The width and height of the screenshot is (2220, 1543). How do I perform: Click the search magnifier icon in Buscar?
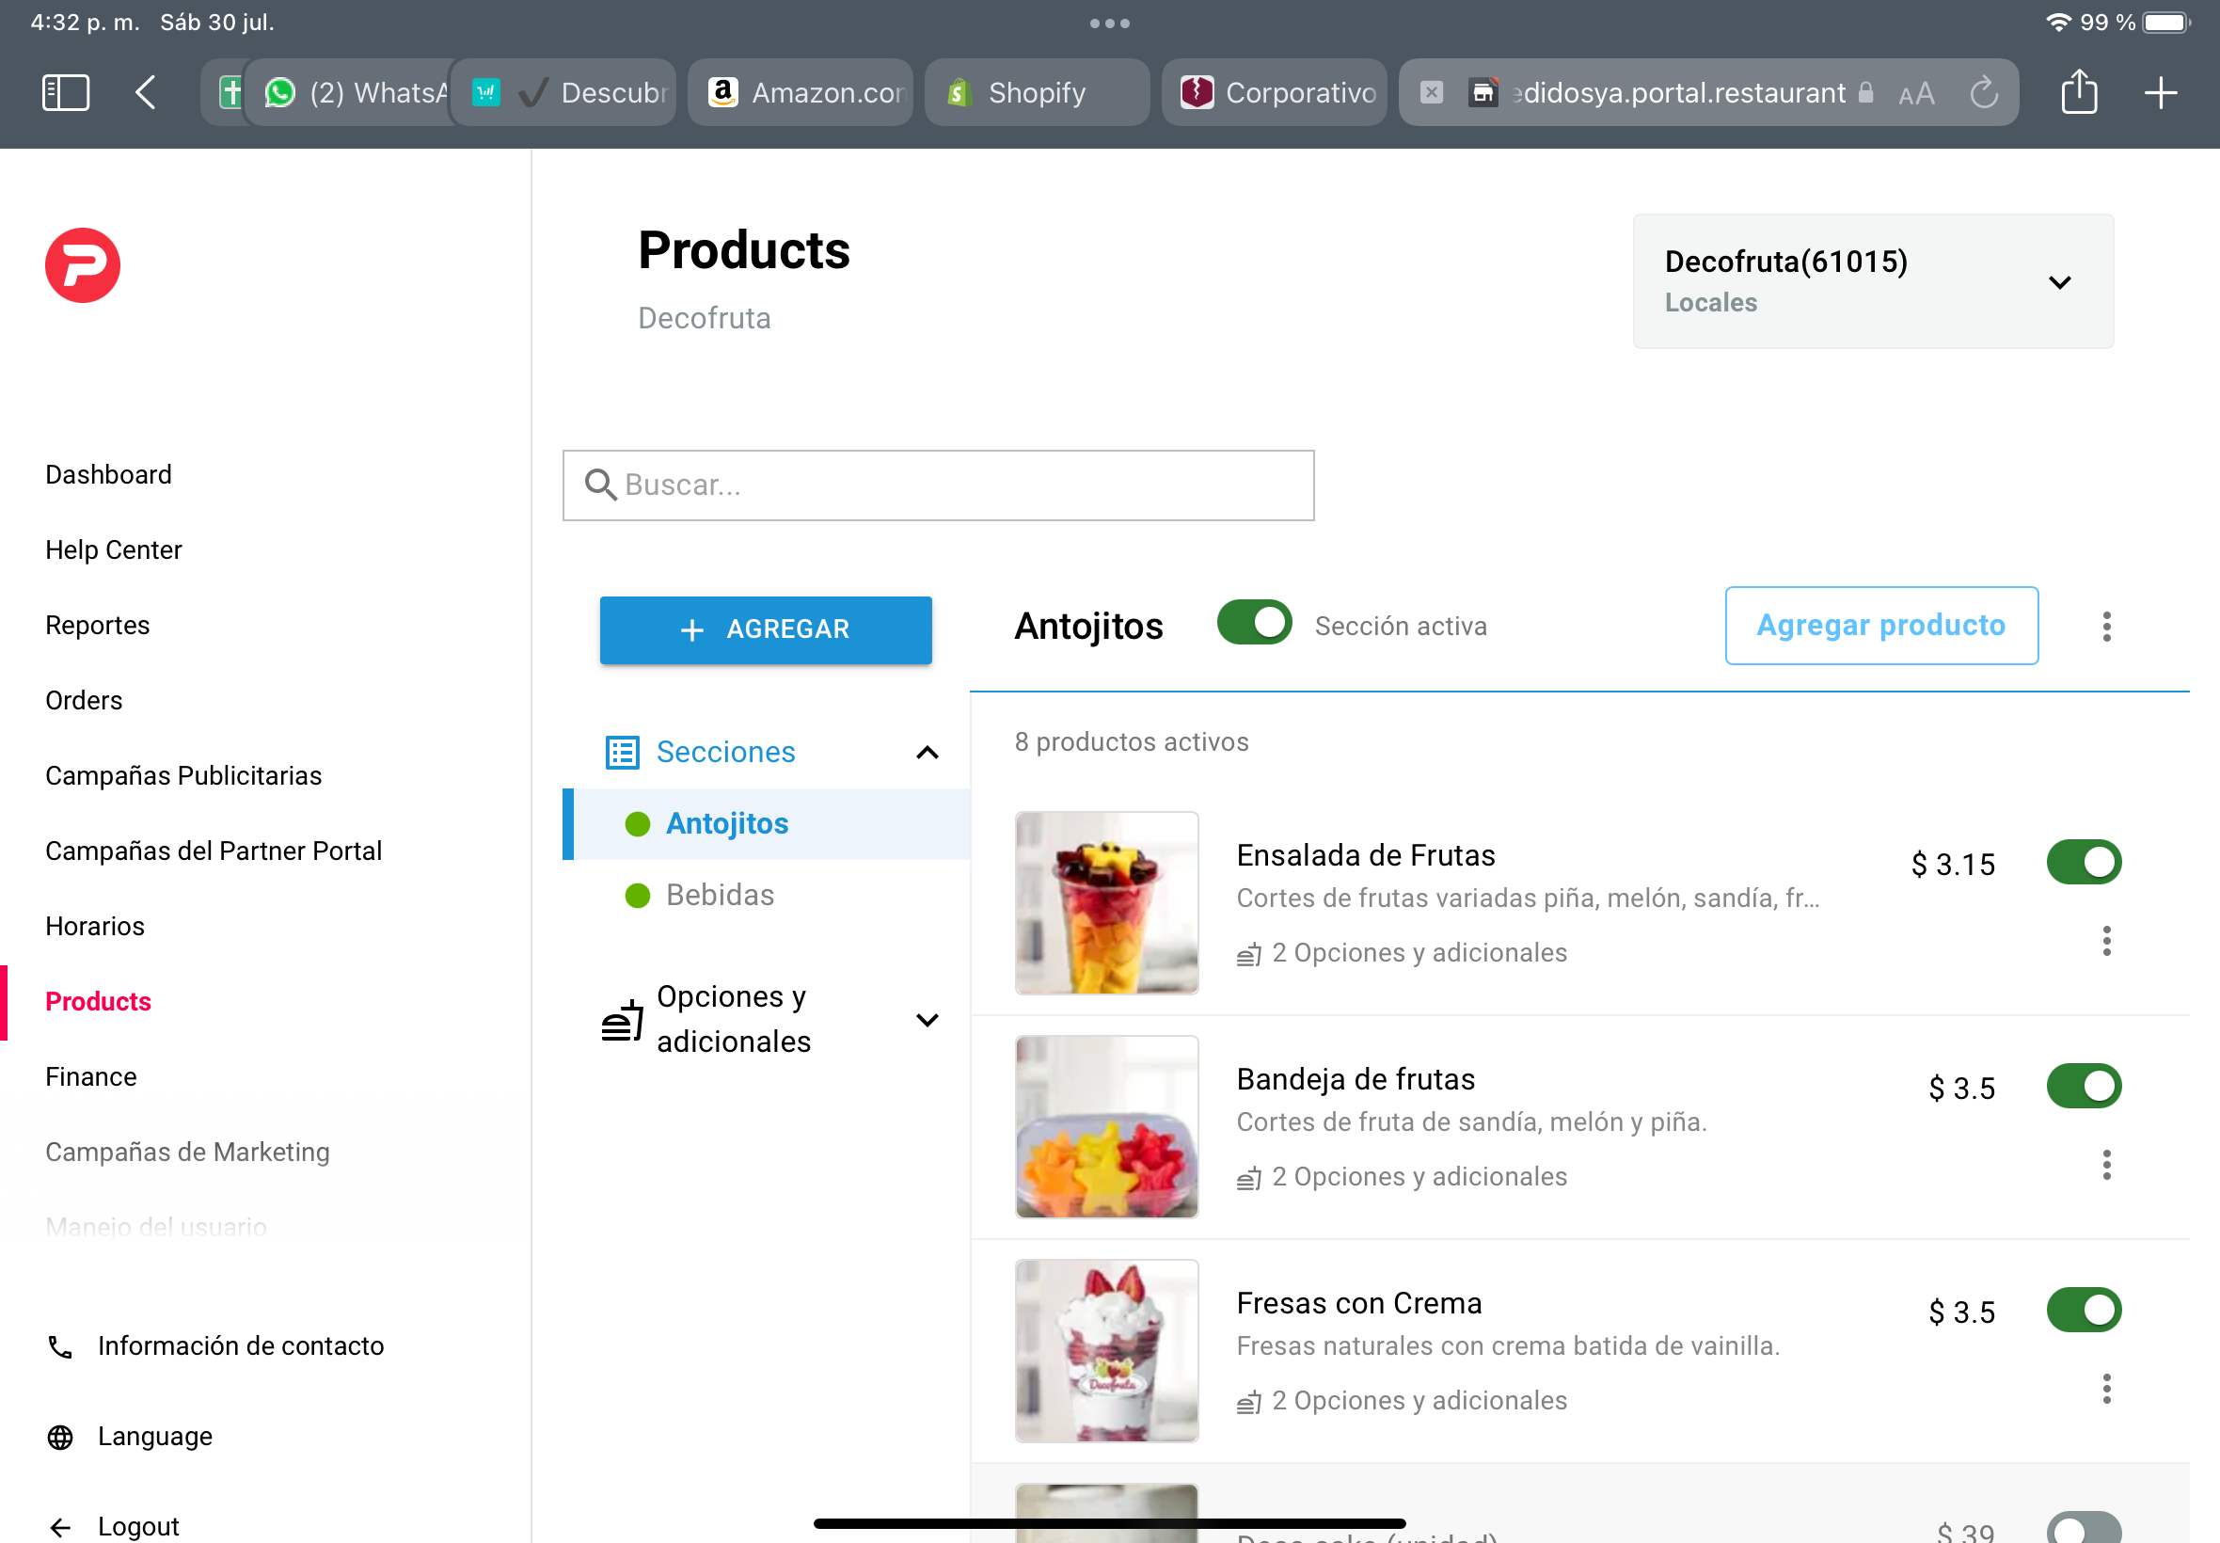(600, 485)
